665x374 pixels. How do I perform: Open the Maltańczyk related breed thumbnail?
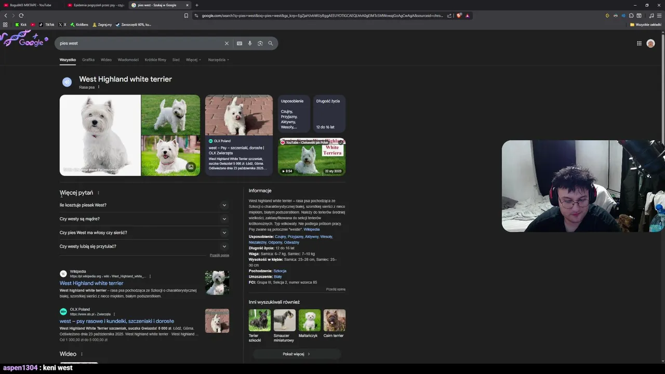[x=310, y=320]
